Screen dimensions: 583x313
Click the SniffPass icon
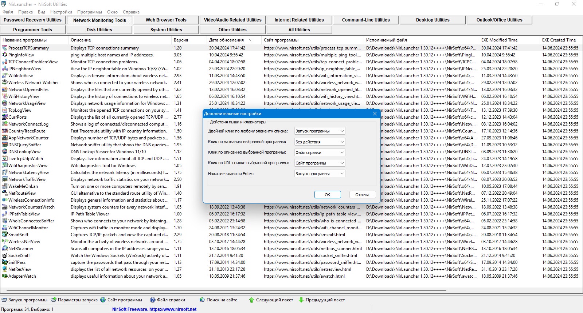click(5, 262)
